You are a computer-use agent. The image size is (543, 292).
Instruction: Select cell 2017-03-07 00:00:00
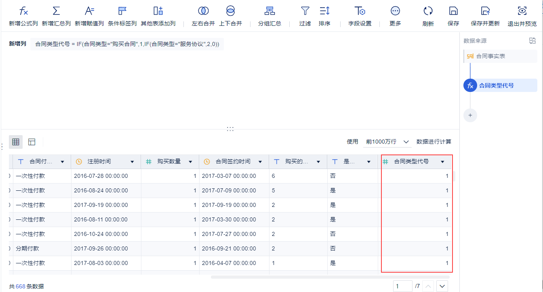[x=234, y=176]
